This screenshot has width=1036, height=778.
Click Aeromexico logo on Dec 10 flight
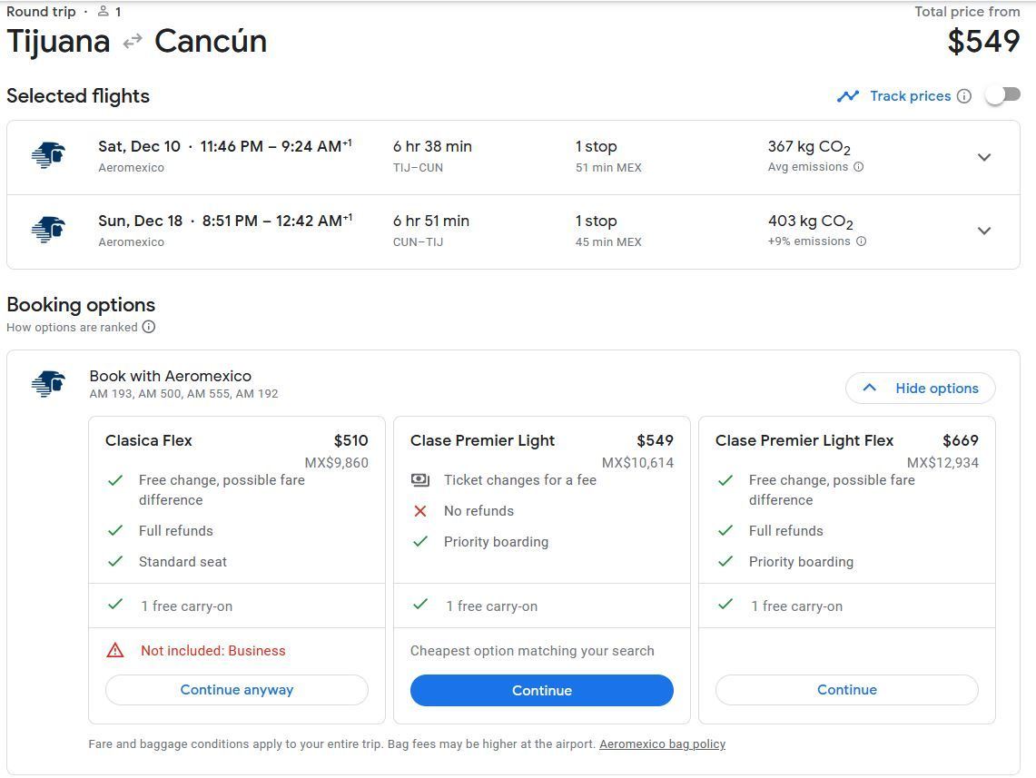48,156
